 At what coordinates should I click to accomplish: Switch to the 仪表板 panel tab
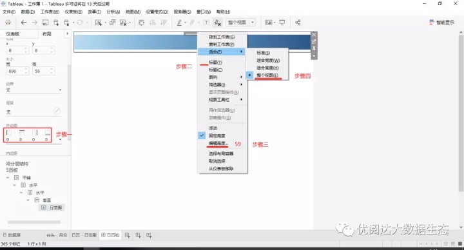click(13, 34)
